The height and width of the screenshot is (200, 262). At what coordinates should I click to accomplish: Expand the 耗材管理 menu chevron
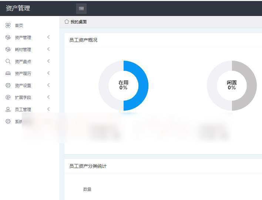(48, 49)
